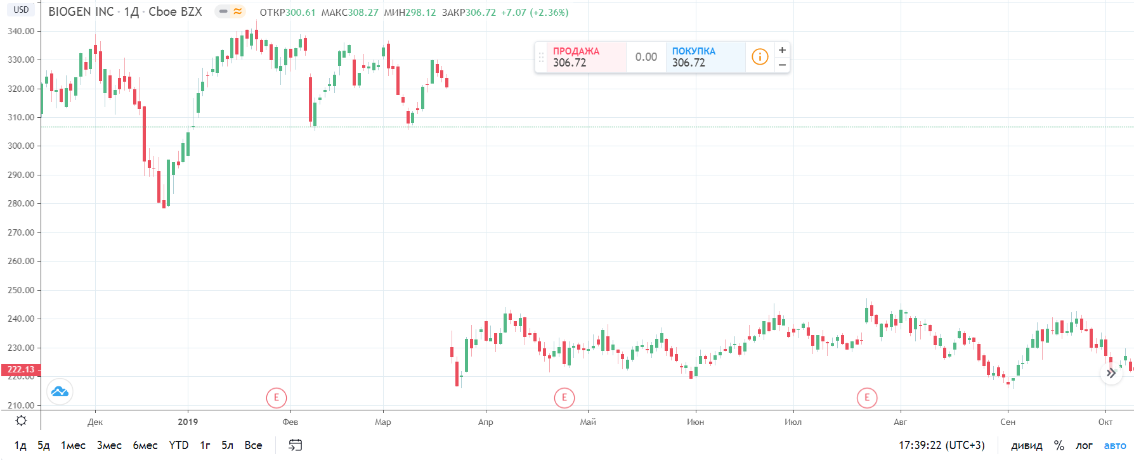Click the Сен label on time axis
Image resolution: width=1134 pixels, height=475 pixels.
tap(1008, 422)
